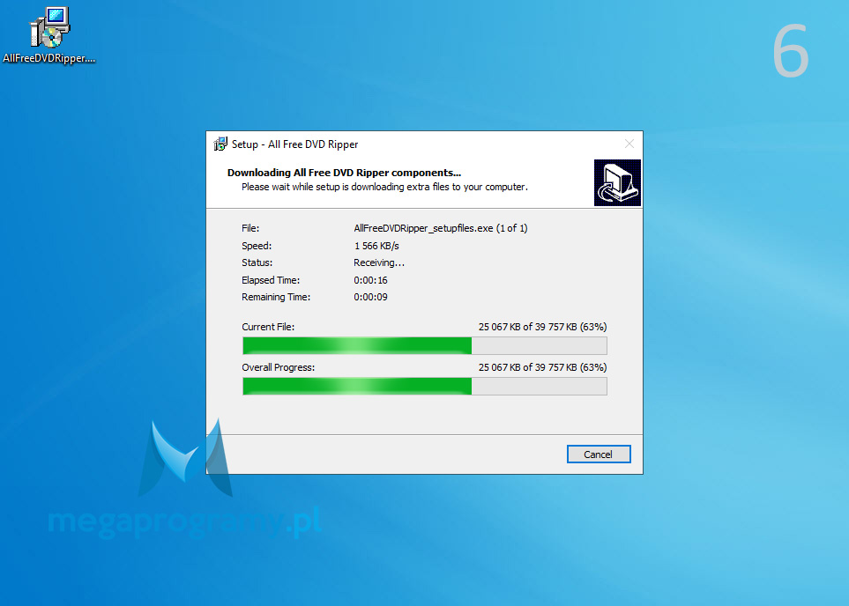Click the computer download image in the setup header

617,183
